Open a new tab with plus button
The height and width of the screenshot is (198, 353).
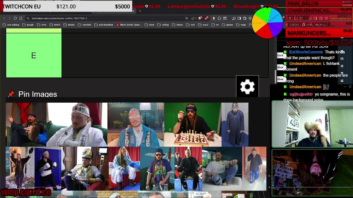pos(140,11)
